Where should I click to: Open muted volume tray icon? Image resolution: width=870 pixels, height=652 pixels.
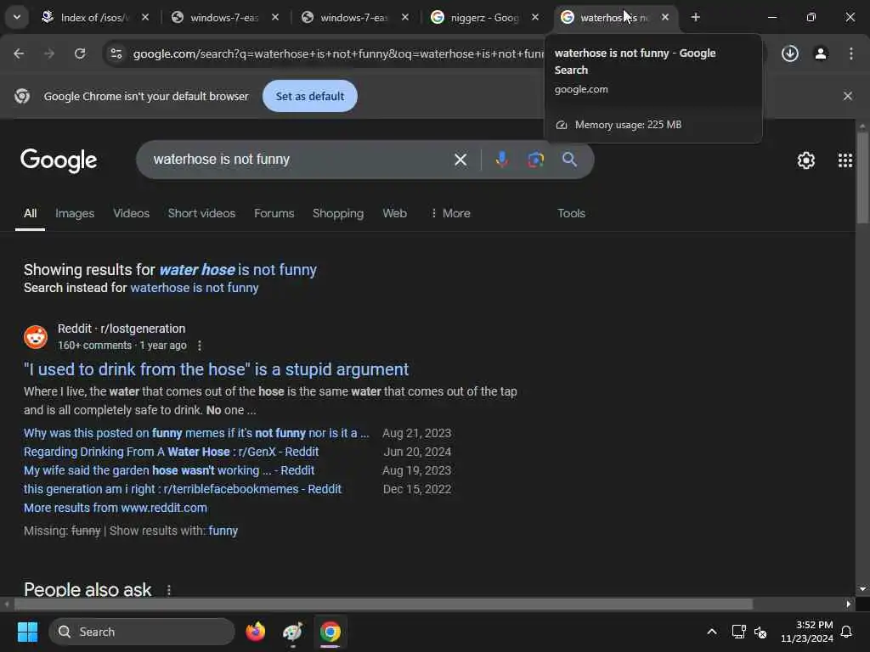(760, 632)
